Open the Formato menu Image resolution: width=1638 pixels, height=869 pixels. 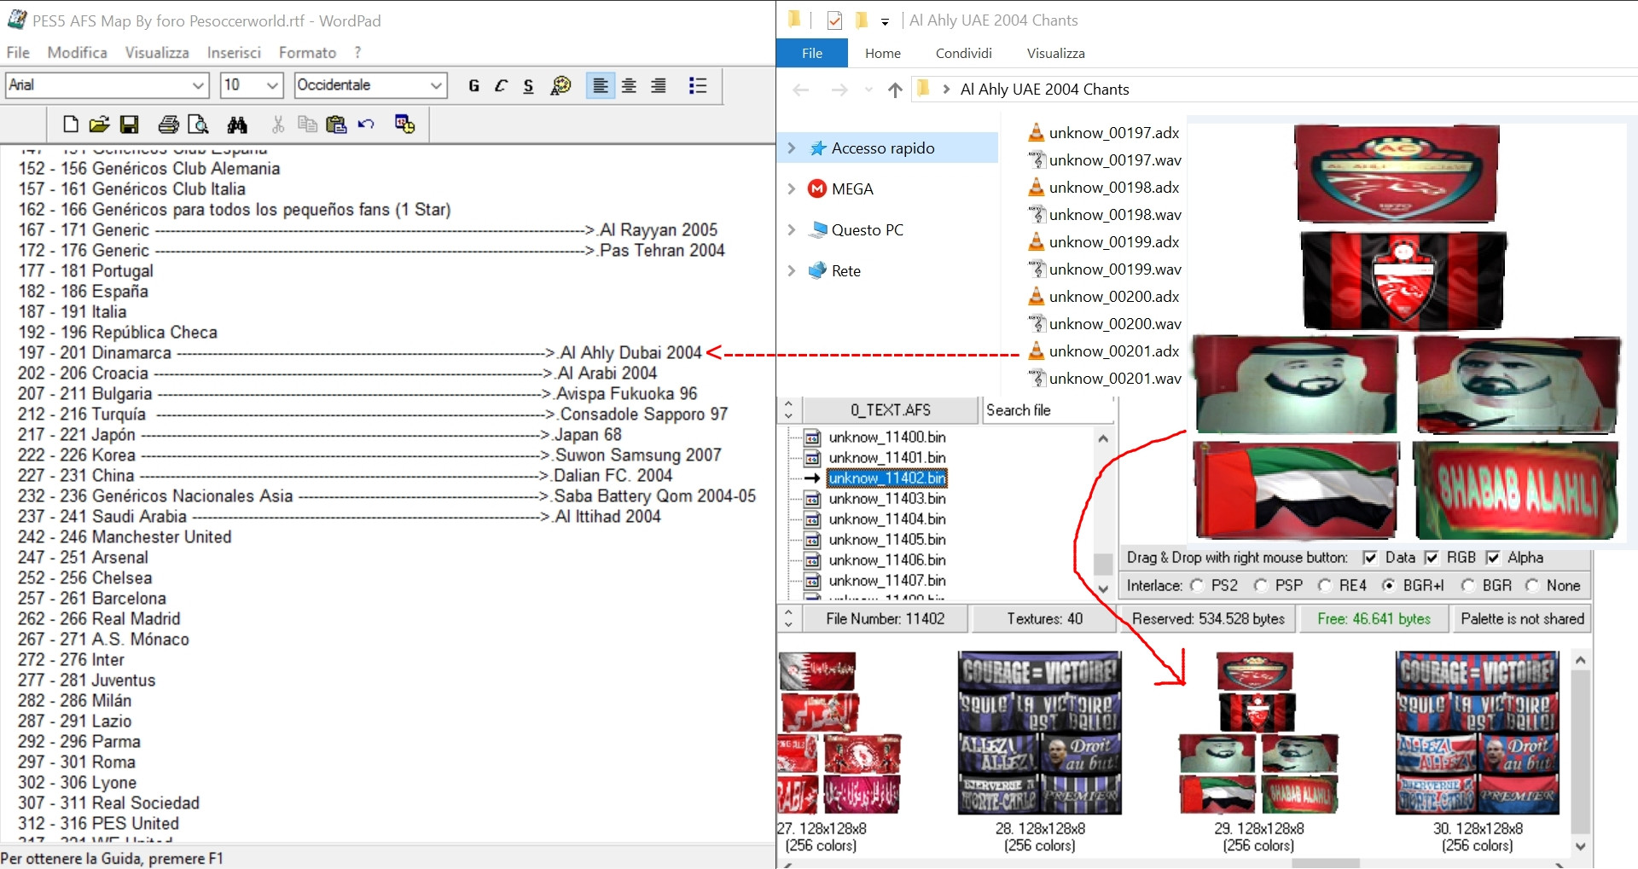(307, 53)
